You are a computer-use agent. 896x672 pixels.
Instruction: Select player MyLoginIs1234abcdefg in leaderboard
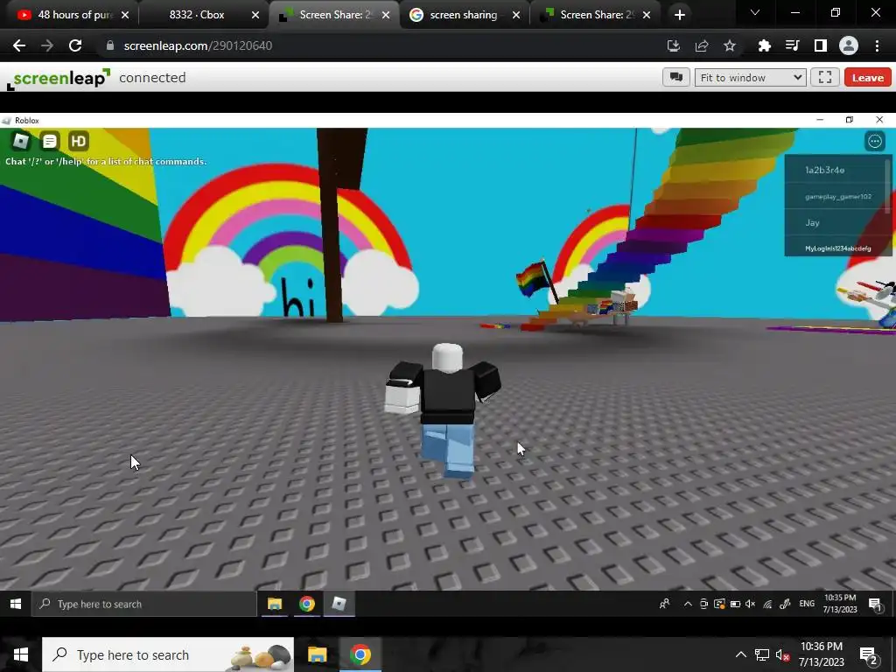point(836,248)
